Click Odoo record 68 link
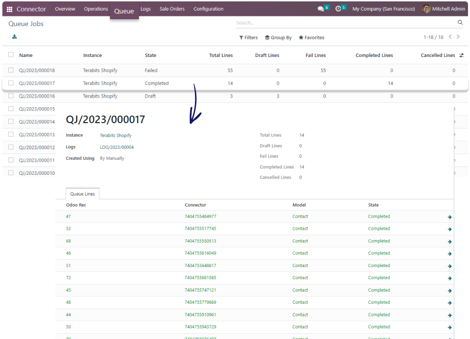The height and width of the screenshot is (339, 470). click(69, 241)
